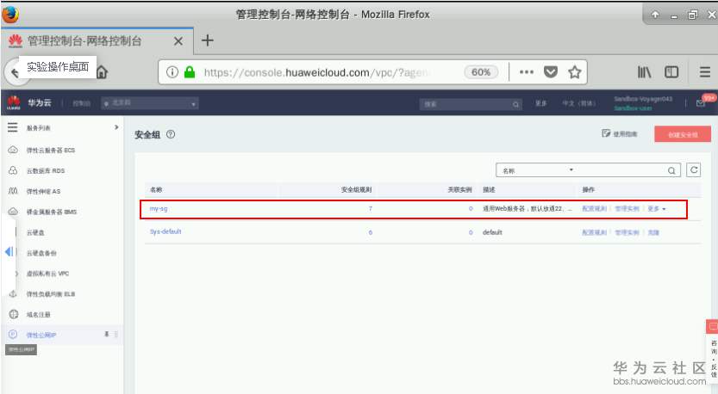Bookmark this page with the star icon

[x=574, y=71]
